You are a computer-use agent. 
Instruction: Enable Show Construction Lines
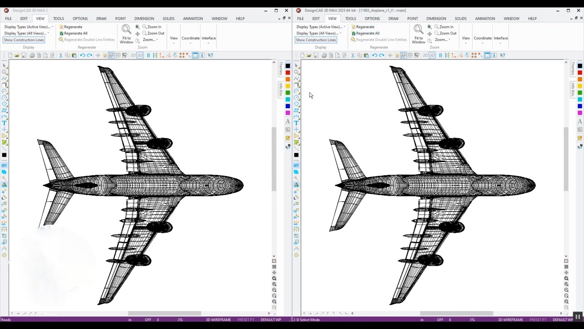24,40
